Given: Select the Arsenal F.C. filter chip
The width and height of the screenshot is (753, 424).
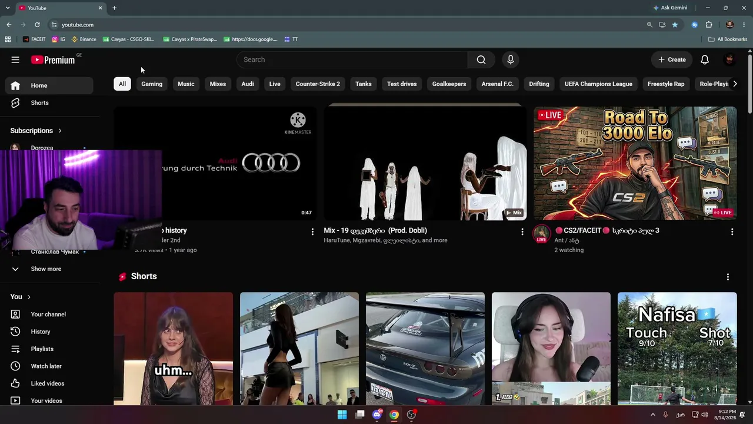Looking at the screenshot, I should (x=498, y=84).
